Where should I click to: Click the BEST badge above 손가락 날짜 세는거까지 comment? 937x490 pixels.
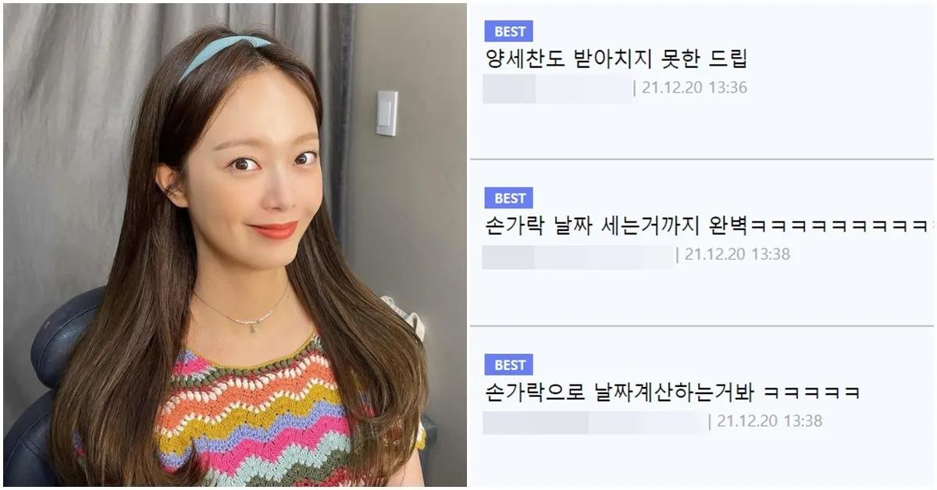508,197
